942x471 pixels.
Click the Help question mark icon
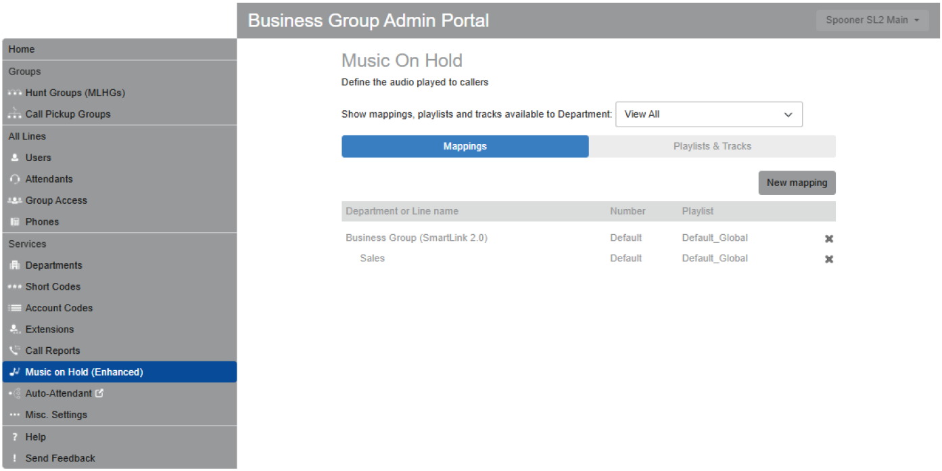pos(16,436)
